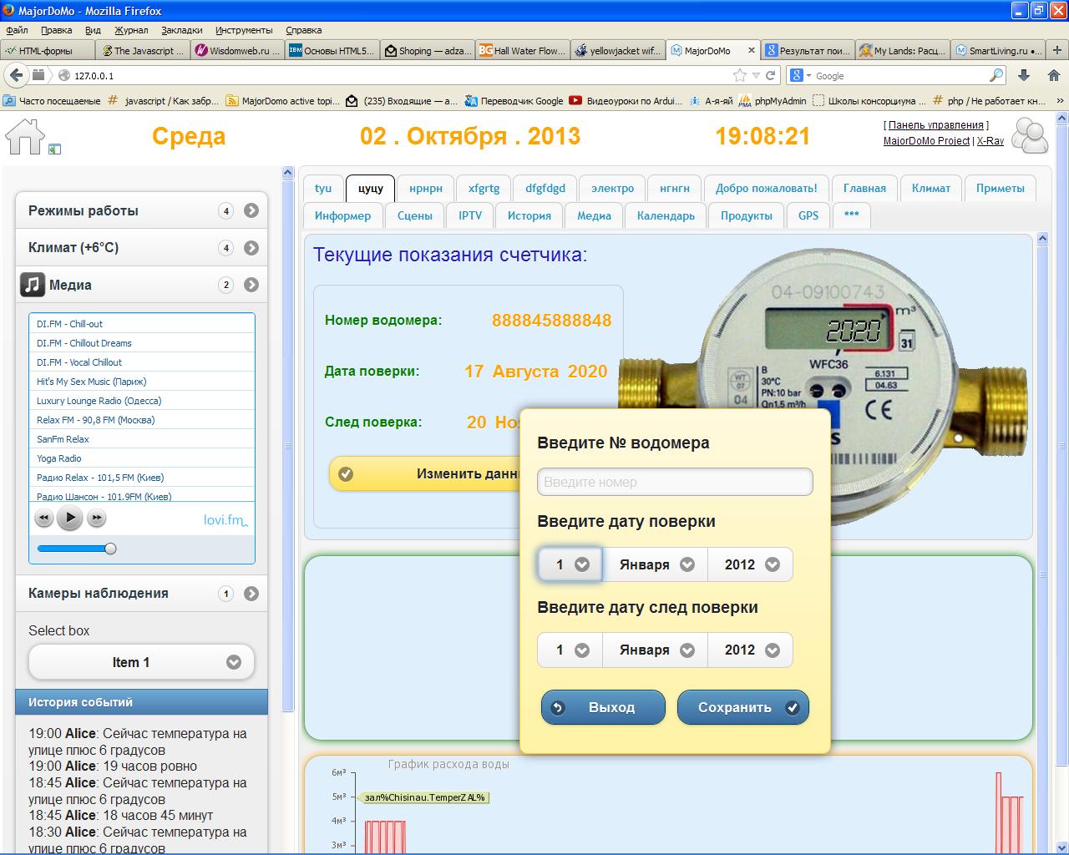Open the Календарь tab
This screenshot has height=855, width=1069.
665,215
